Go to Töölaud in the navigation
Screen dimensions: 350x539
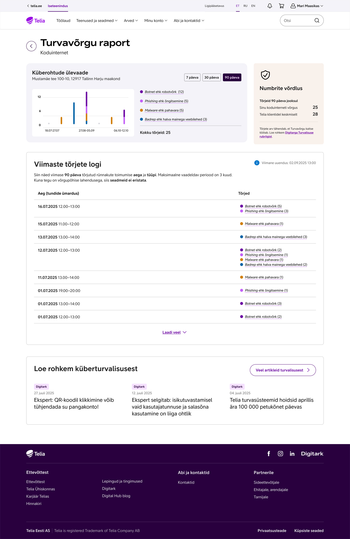(x=63, y=20)
